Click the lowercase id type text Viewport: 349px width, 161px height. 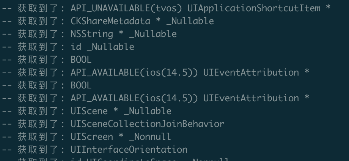(x=75, y=46)
